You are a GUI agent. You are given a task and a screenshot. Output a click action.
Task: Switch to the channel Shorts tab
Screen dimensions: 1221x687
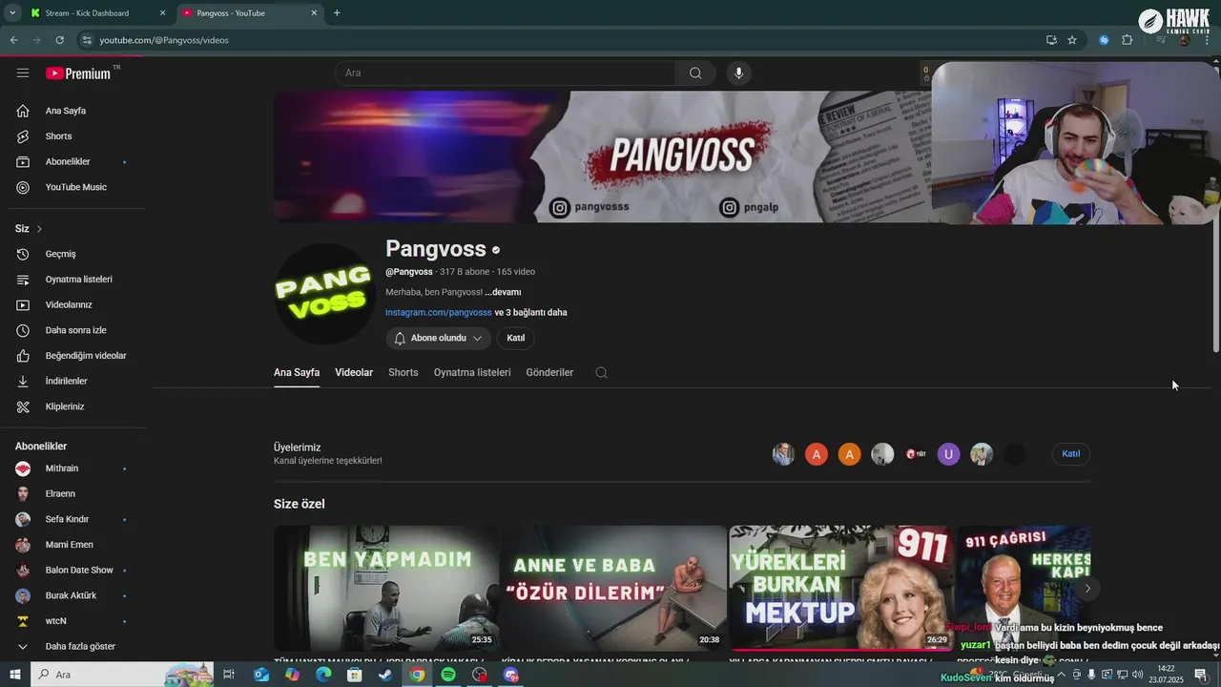click(x=404, y=373)
